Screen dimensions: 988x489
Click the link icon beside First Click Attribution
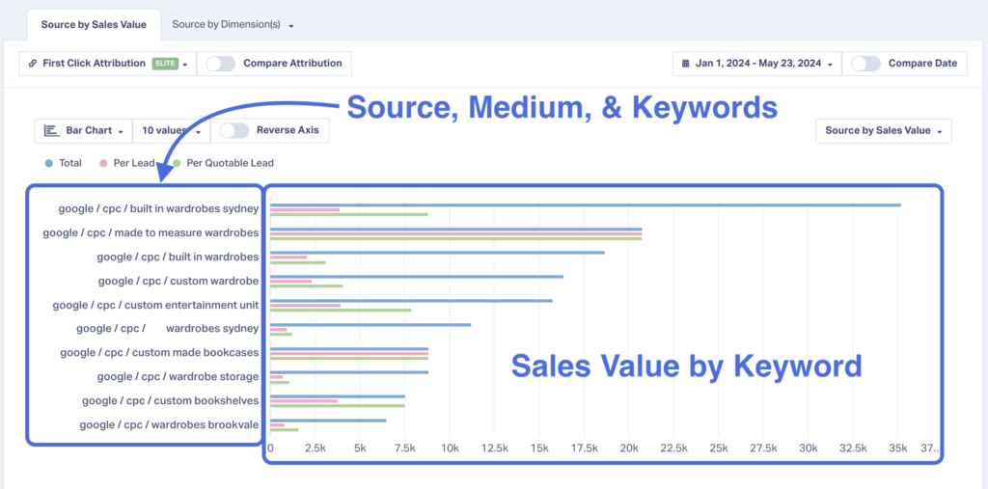[x=33, y=64]
